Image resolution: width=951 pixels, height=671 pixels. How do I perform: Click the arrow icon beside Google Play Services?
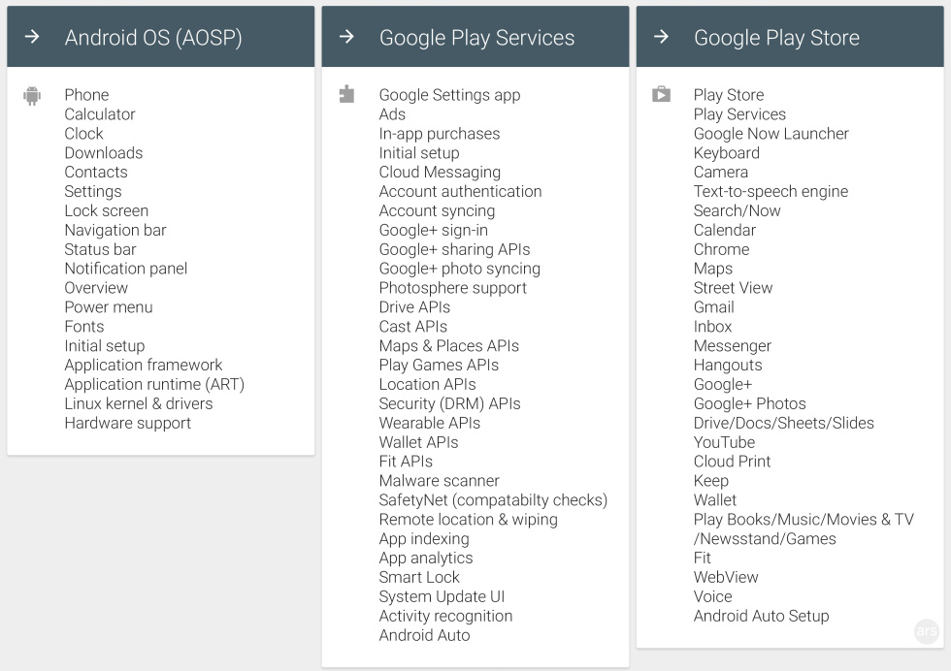tap(346, 37)
